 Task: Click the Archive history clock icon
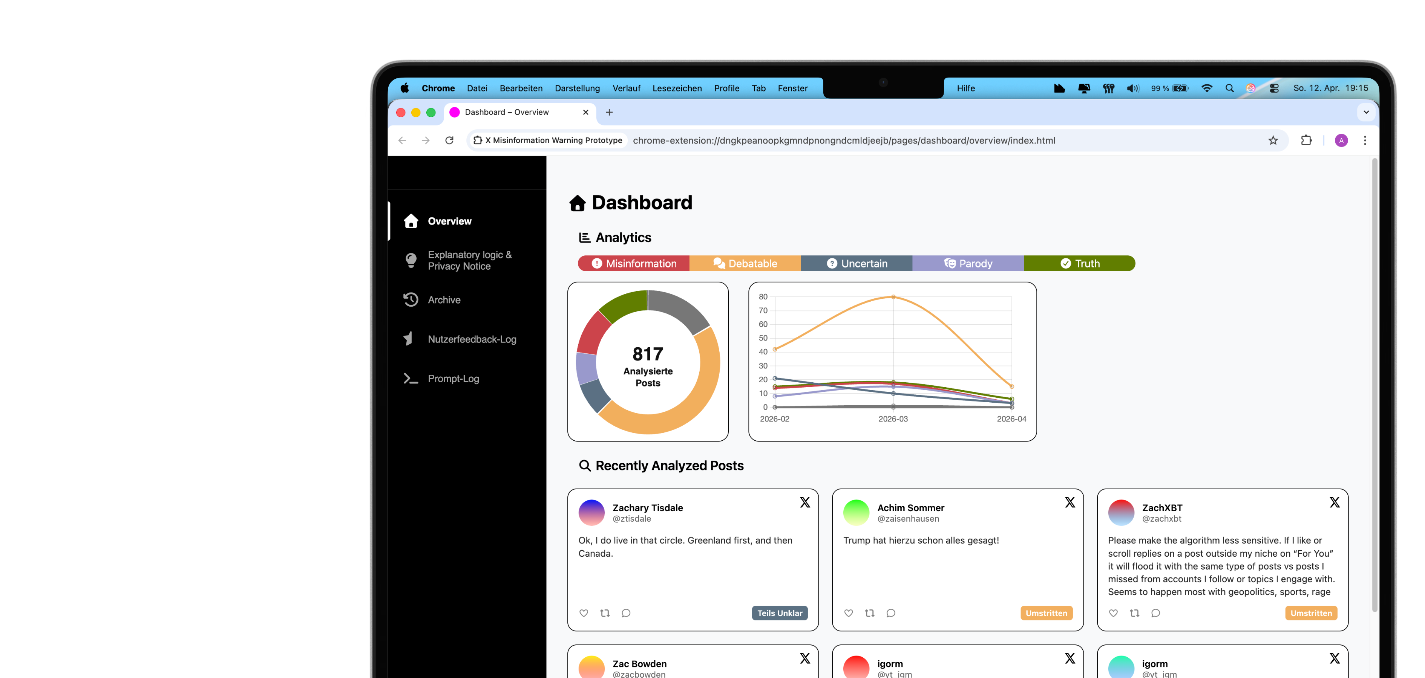411,299
